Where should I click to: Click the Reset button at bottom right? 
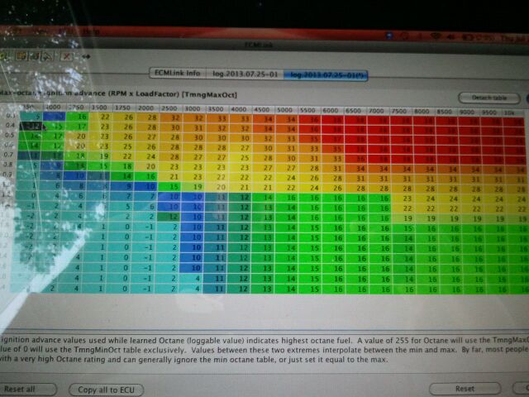[464, 388]
